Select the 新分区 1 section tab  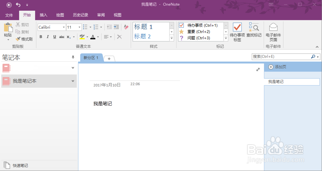pyautogui.click(x=91, y=58)
